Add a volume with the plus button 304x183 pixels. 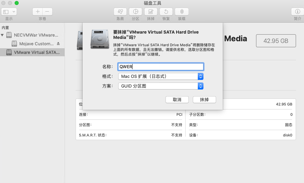[38, 12]
